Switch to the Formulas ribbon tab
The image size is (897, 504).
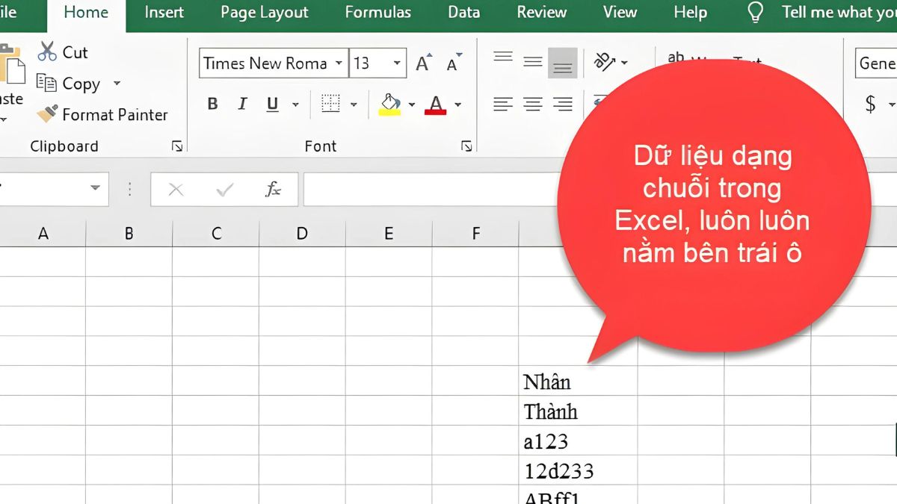click(x=378, y=12)
